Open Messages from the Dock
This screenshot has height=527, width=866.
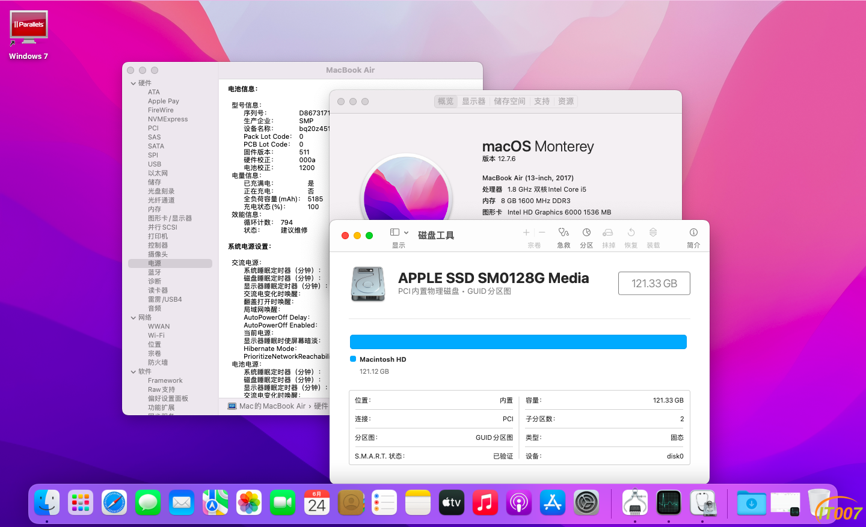[148, 502]
